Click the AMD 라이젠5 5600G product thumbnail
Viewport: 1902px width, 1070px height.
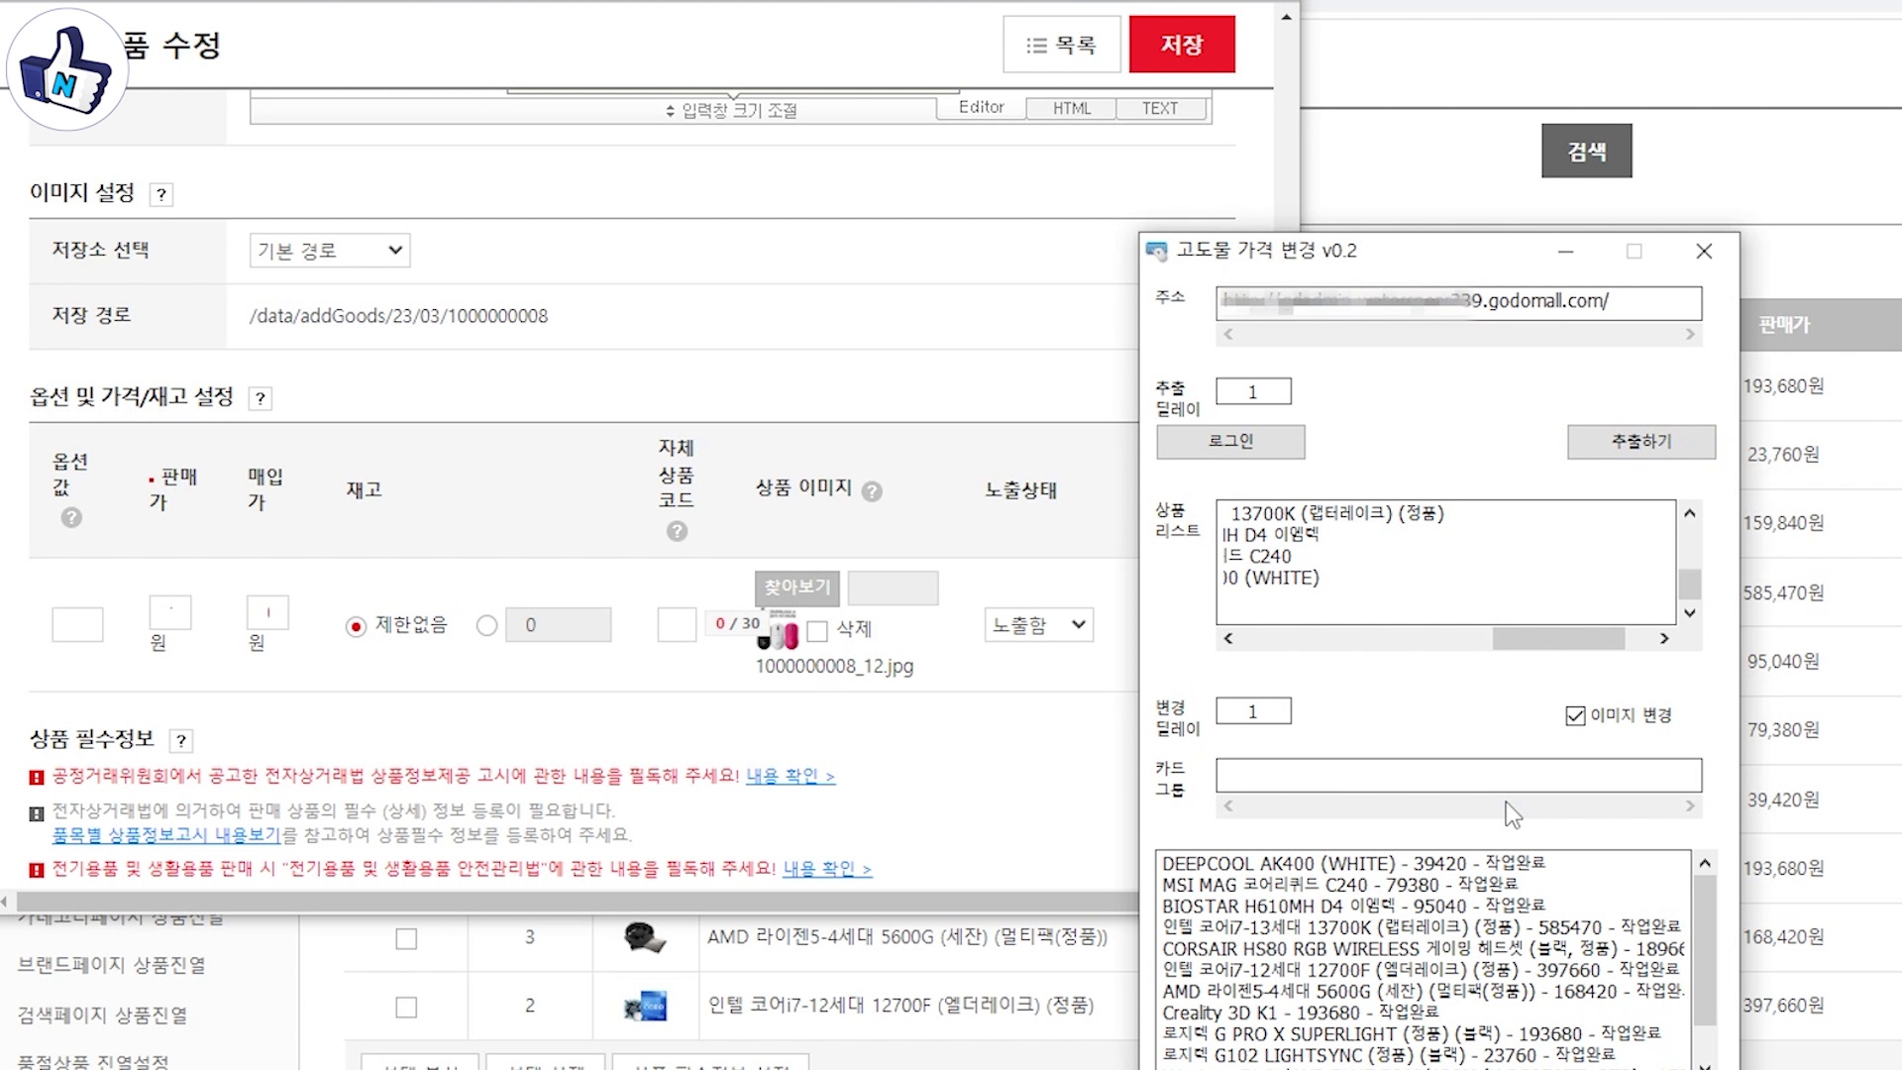click(645, 937)
